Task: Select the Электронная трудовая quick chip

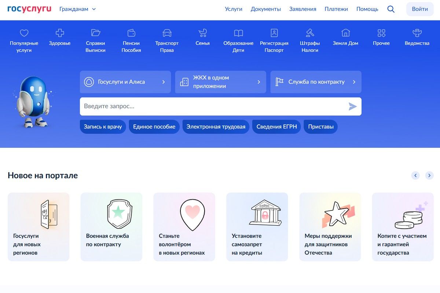Action: (216, 127)
